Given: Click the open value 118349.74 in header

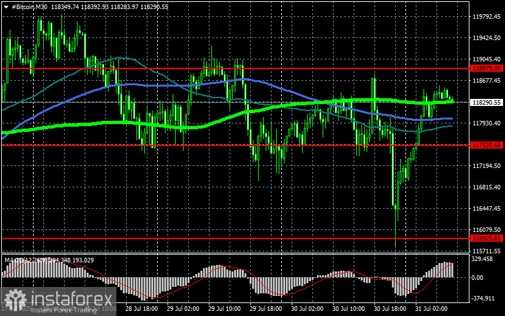Looking at the screenshot, I should (65, 6).
